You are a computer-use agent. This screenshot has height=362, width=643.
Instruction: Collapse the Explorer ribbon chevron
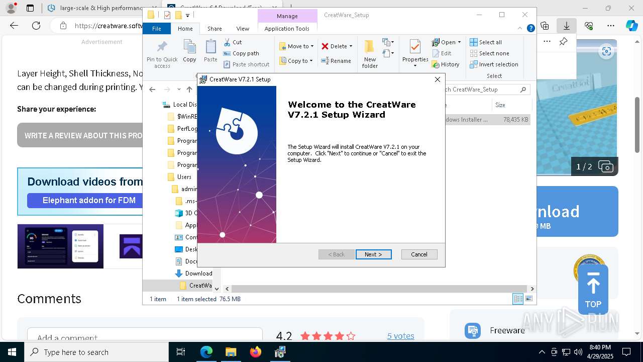[x=521, y=29]
